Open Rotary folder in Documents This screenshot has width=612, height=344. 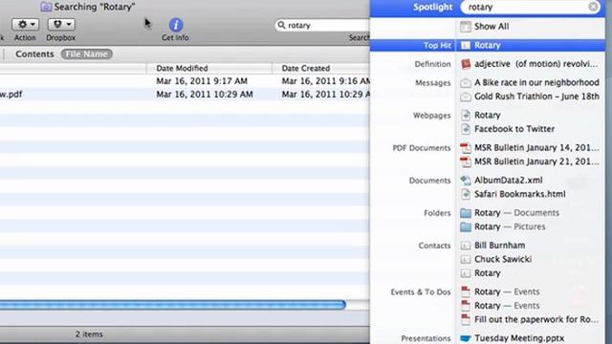pyautogui.click(x=516, y=212)
